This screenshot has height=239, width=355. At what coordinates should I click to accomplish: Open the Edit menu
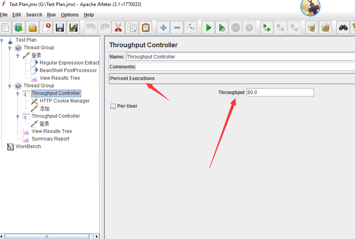pos(16,15)
